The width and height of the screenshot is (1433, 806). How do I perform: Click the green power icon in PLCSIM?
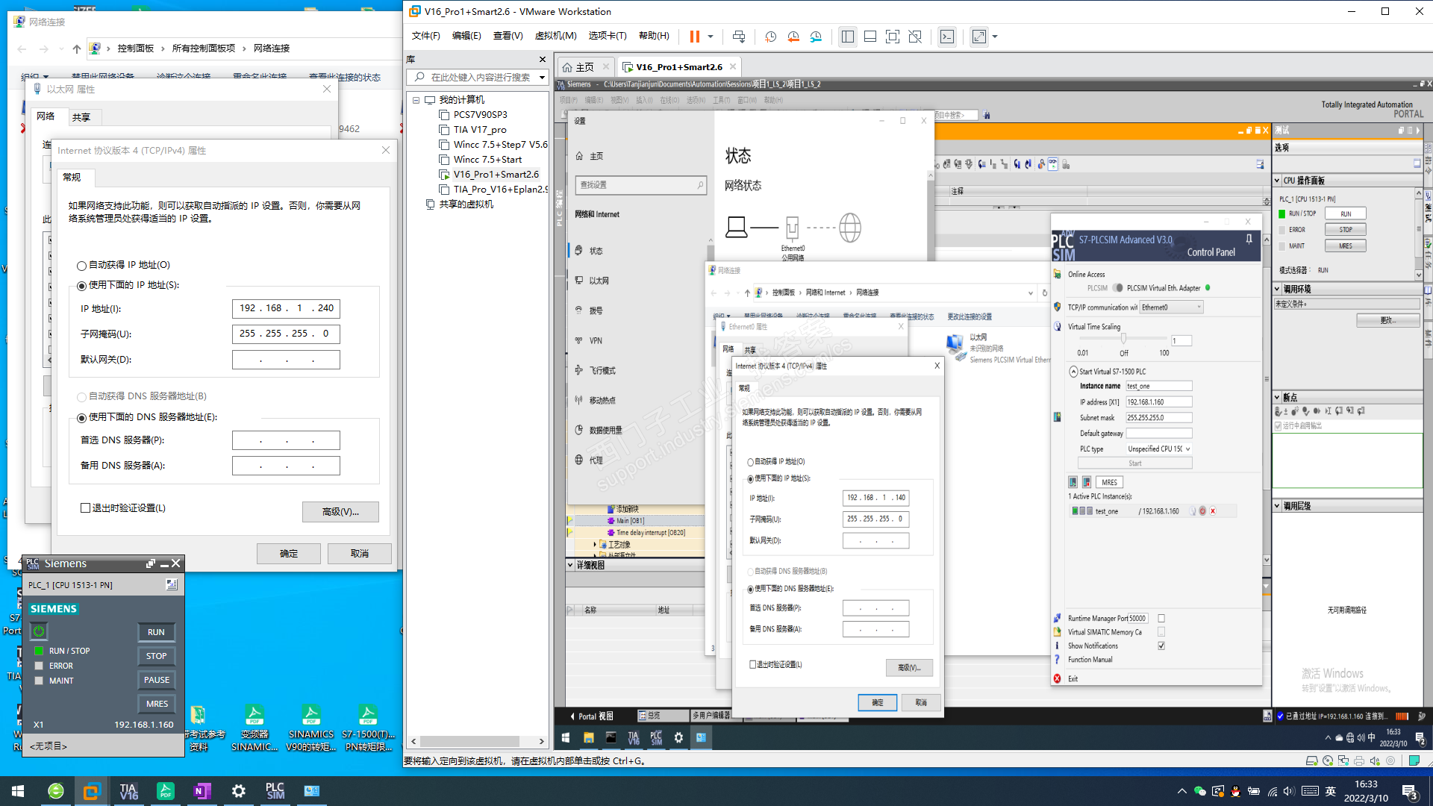point(39,631)
